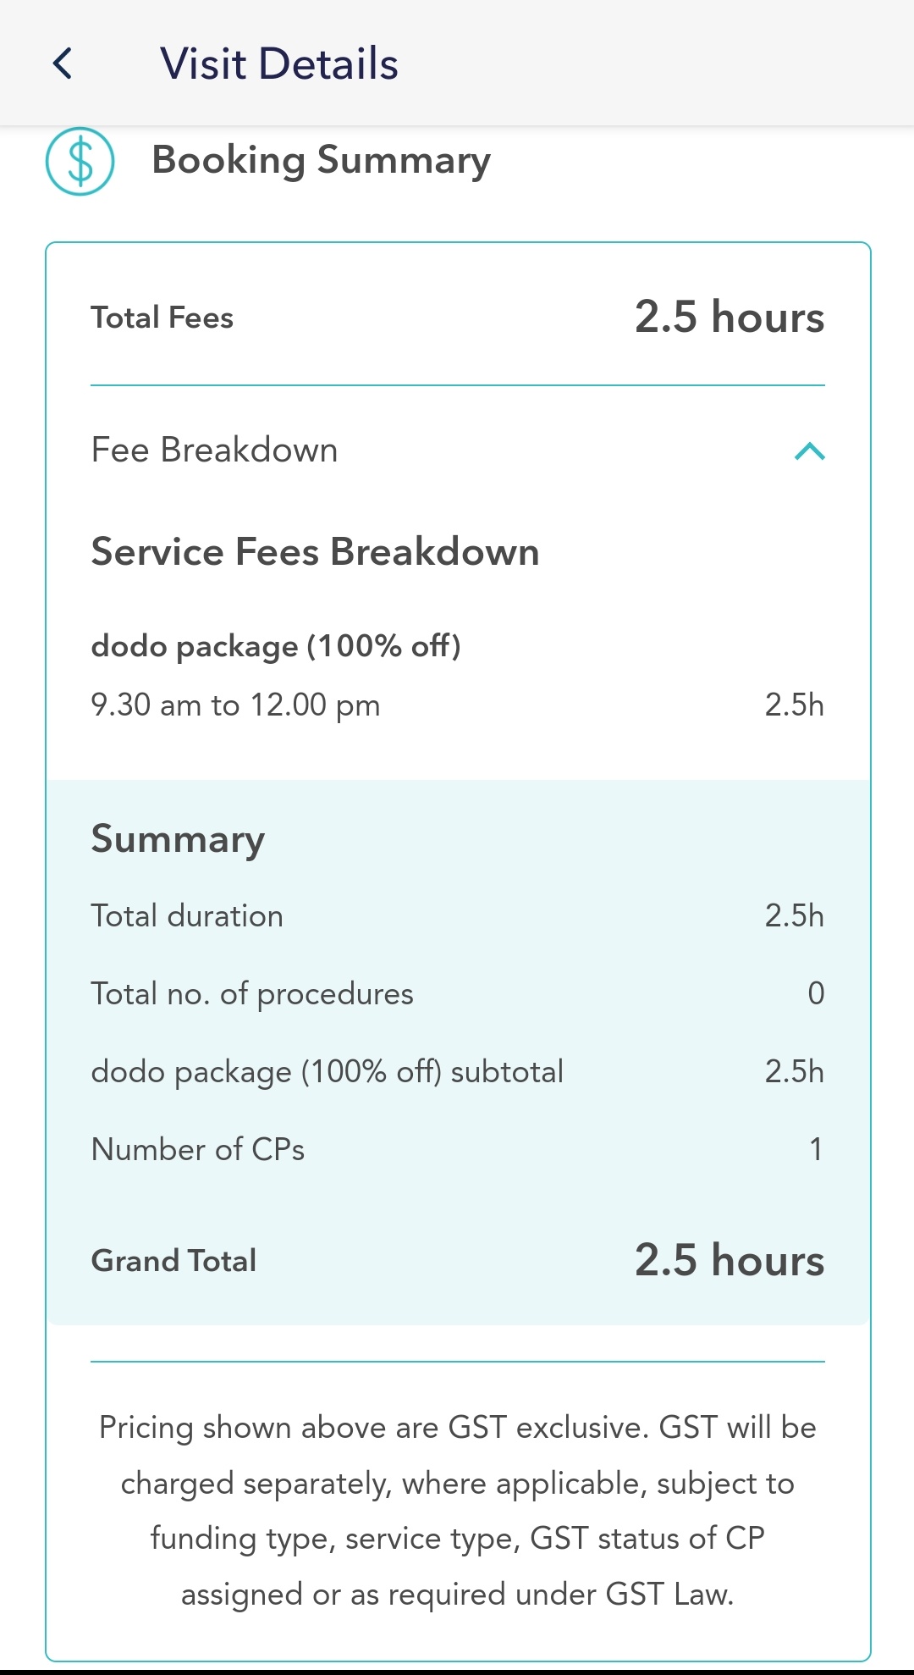Image resolution: width=914 pixels, height=1675 pixels.
Task: Tap the Service Fees Breakdown heading
Action: click(x=315, y=551)
